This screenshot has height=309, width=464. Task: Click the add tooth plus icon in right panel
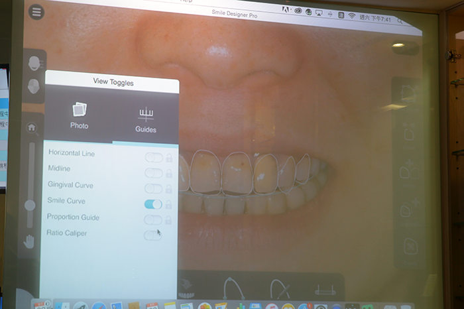[410, 170]
